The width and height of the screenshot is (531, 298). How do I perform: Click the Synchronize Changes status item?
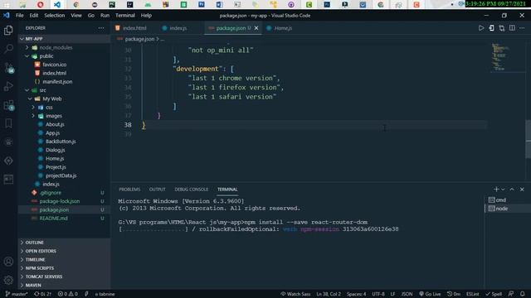(42, 294)
